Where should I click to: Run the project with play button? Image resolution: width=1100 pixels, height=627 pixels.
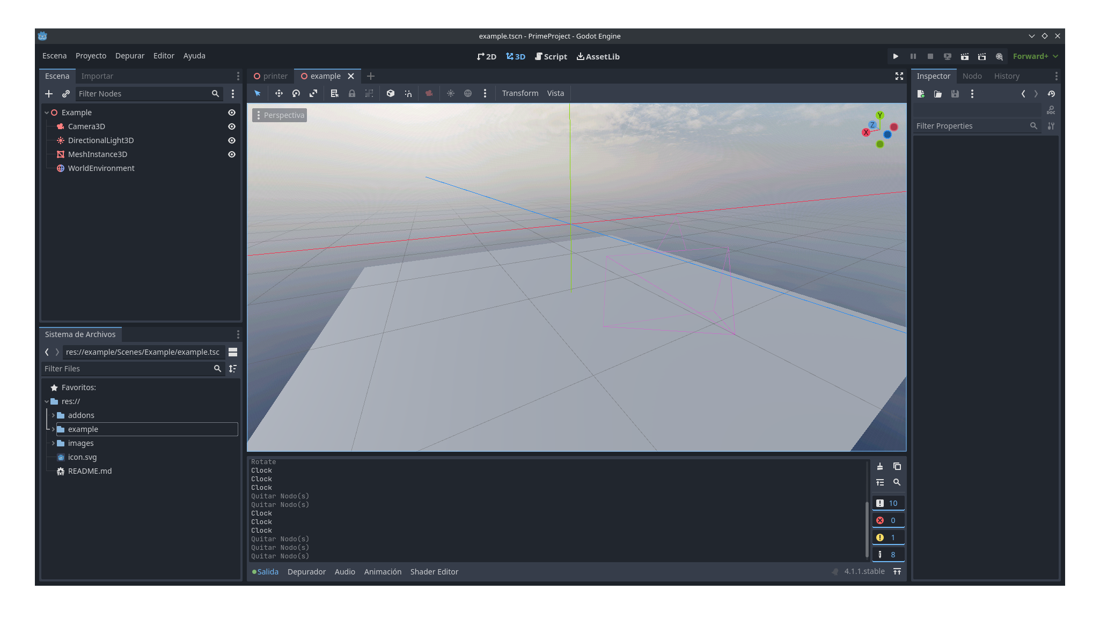tap(896, 56)
